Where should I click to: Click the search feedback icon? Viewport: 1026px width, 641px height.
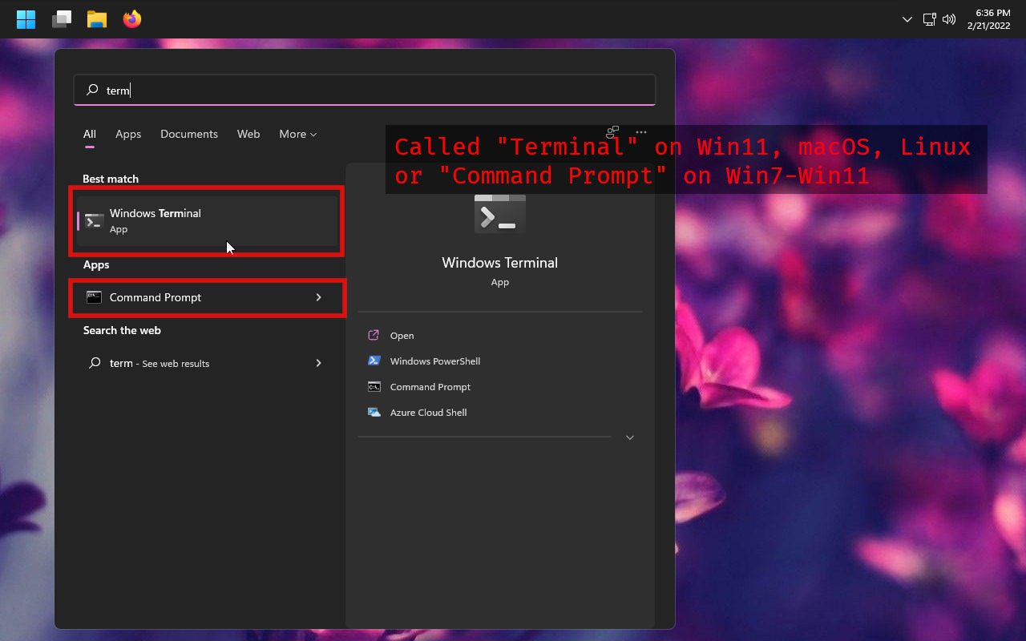click(612, 132)
